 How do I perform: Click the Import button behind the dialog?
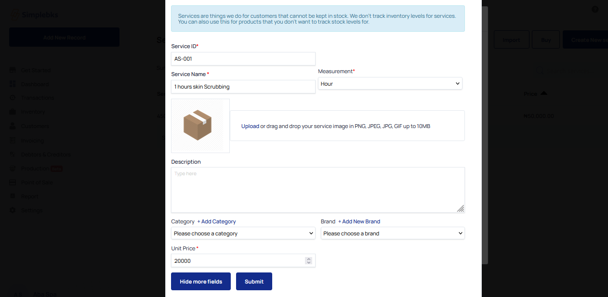point(511,40)
